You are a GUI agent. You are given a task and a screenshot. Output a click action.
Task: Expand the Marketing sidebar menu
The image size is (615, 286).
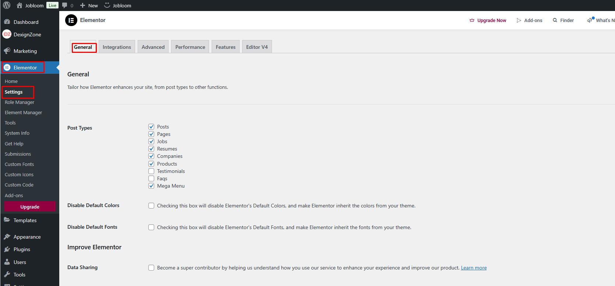coord(25,51)
